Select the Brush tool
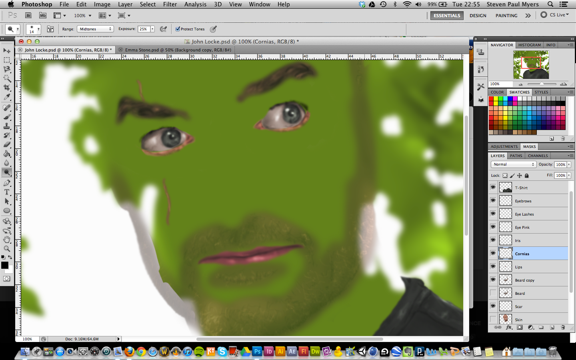The height and width of the screenshot is (360, 576). (7, 117)
